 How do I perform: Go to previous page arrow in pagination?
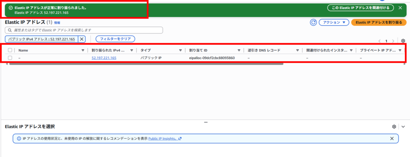[x=380, y=41]
